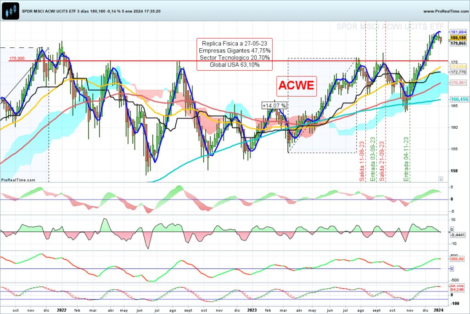Click the 'Salida 21-09-23' vertical marker label
The image size is (470, 314).
point(382,161)
